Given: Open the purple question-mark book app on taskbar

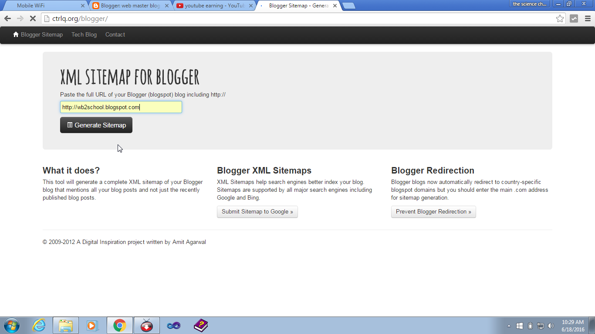Looking at the screenshot, I should [x=200, y=325].
